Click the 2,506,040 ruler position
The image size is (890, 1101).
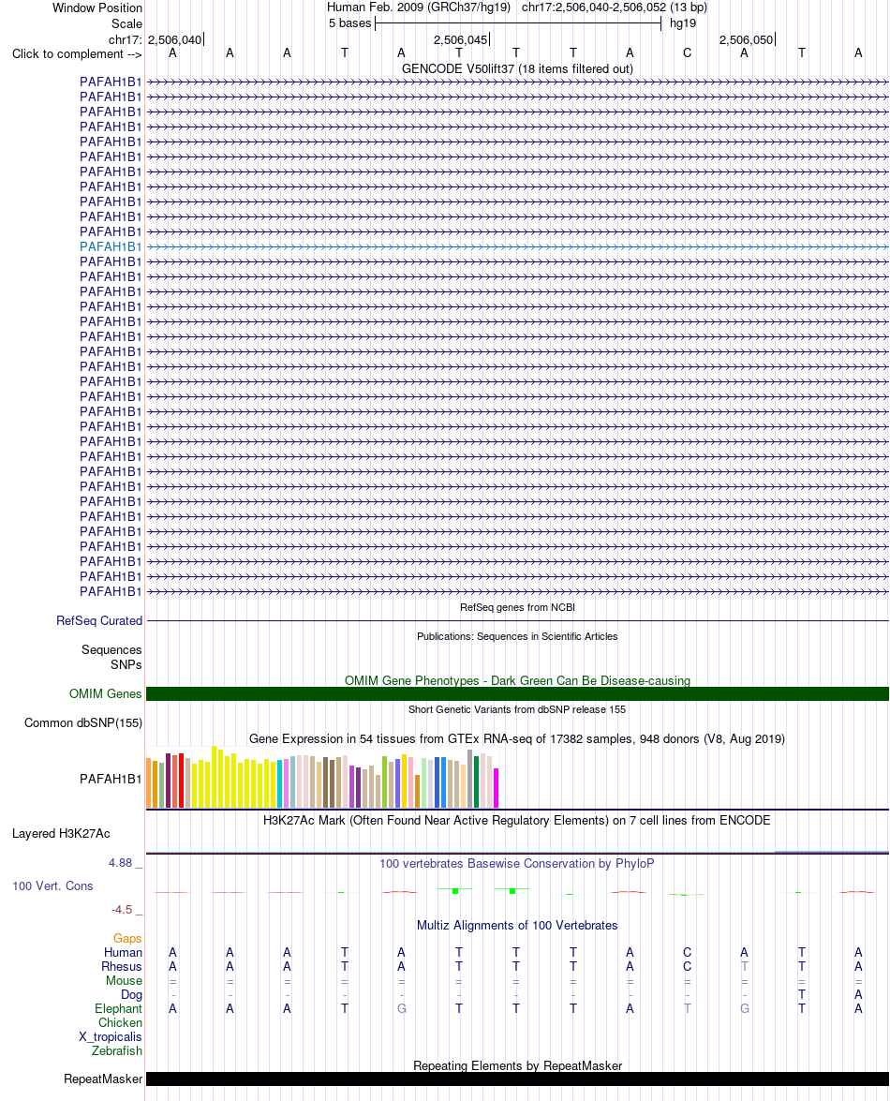[175, 40]
